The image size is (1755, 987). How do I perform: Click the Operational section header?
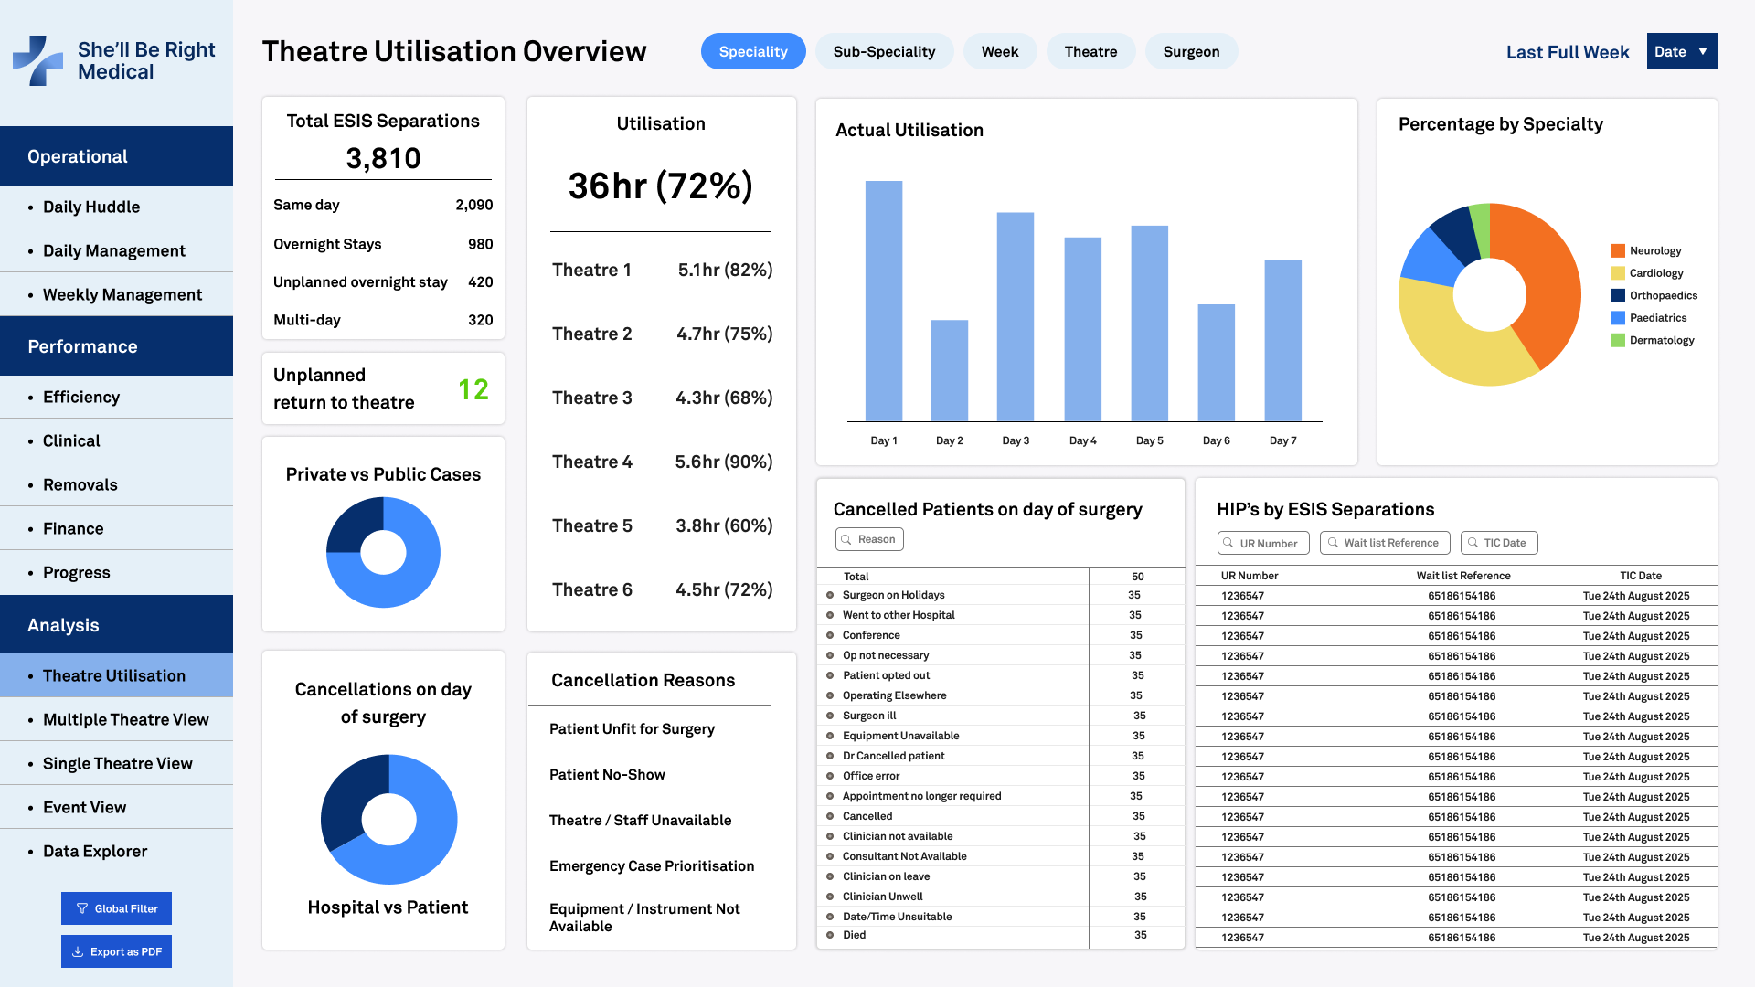click(116, 156)
